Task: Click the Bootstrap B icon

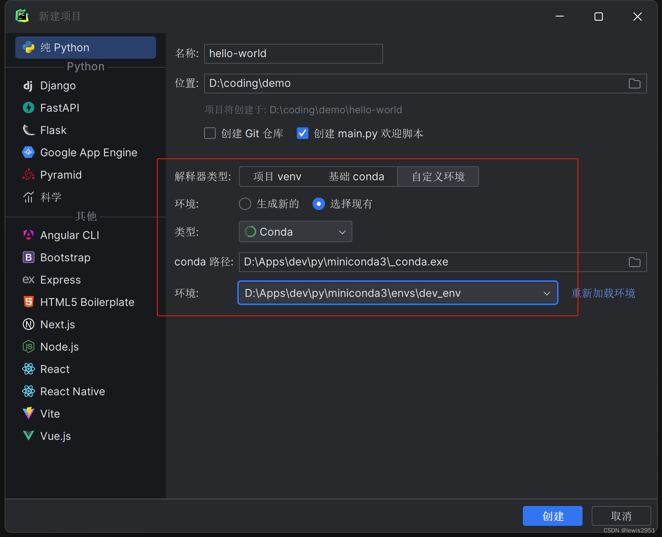Action: pos(28,258)
